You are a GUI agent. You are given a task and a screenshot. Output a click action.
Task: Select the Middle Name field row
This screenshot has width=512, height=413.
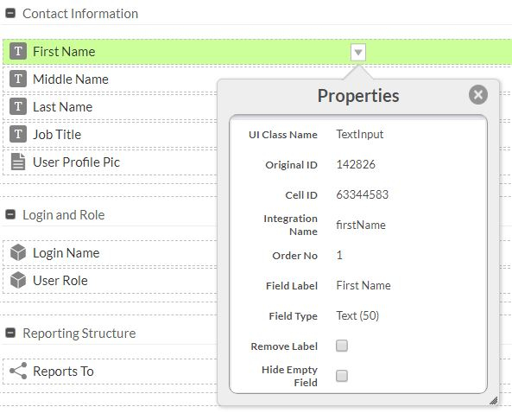click(110, 79)
